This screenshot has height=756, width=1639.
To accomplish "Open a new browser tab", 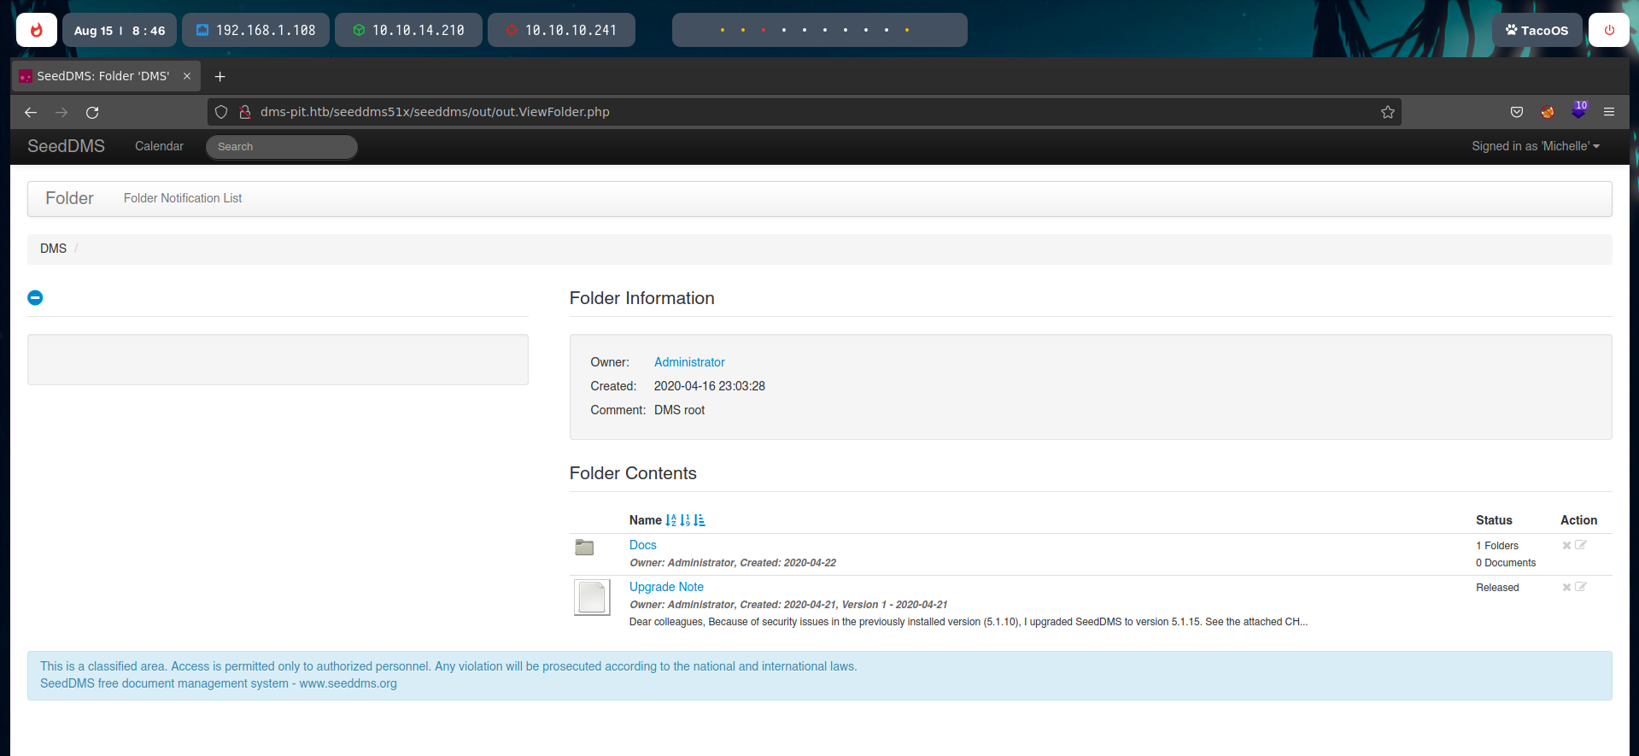I will pos(220,76).
